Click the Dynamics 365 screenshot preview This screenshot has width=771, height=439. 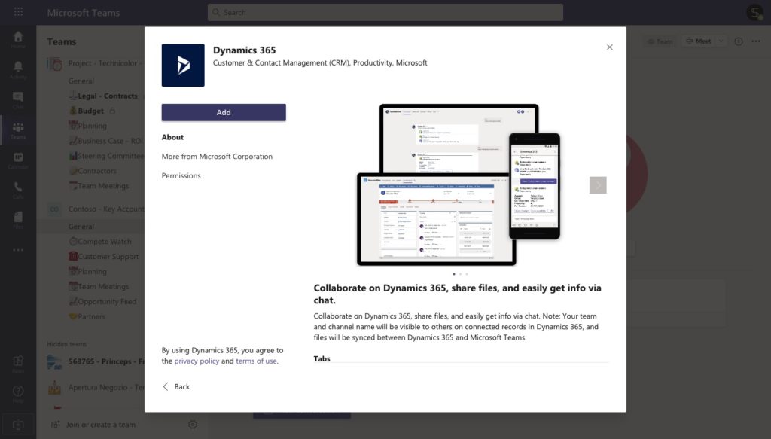pyautogui.click(x=459, y=184)
